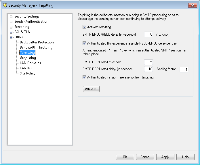Screen dimensions: 200x165
Task: Enable or disable Activate tarpitting checkbox
Action: [x=84, y=27]
